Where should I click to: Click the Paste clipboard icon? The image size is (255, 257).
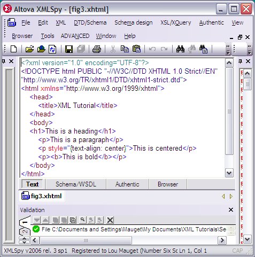pos(136,49)
